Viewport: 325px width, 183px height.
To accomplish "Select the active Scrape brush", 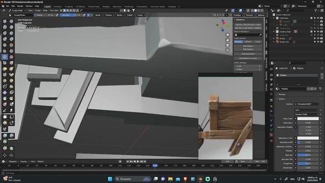I will click(x=5, y=57).
